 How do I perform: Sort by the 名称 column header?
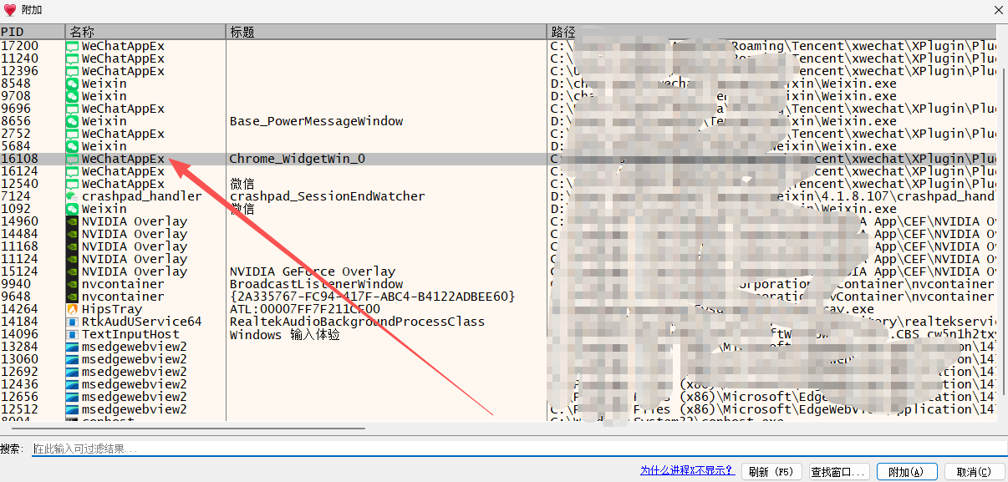point(145,32)
